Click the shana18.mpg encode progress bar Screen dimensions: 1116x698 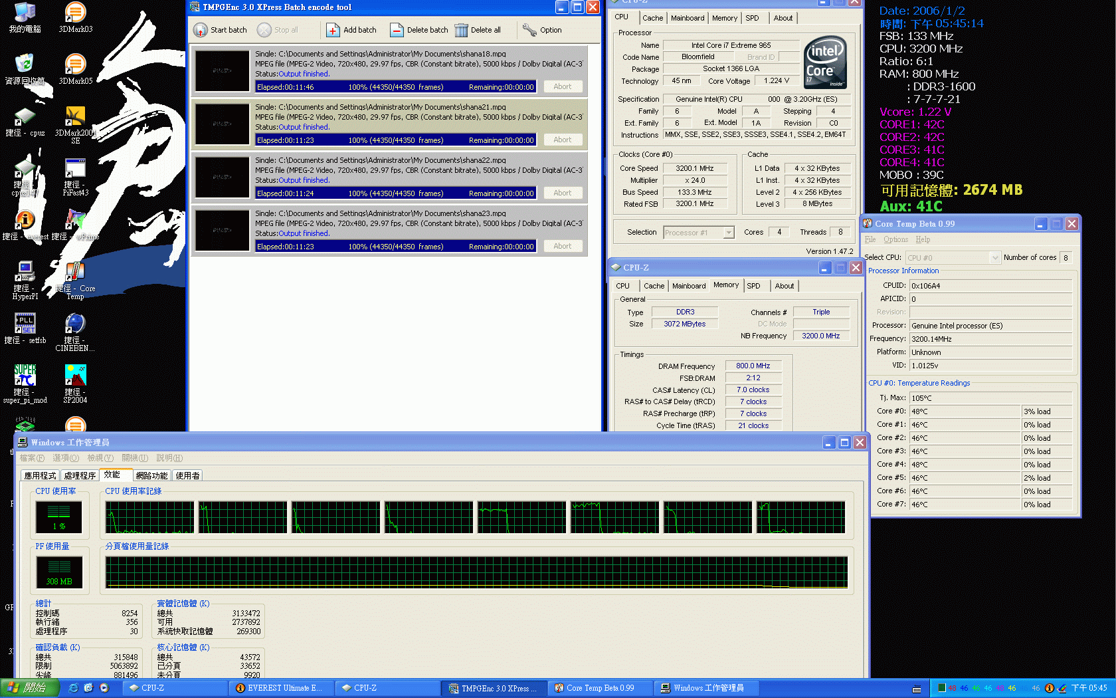point(395,87)
